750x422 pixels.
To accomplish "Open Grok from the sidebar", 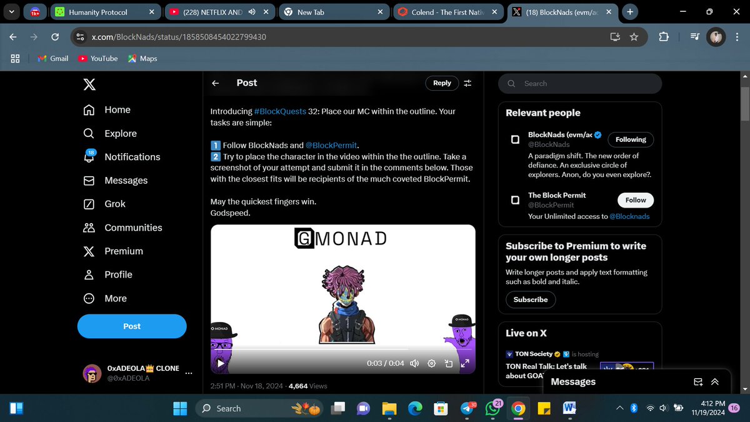I will 104,204.
